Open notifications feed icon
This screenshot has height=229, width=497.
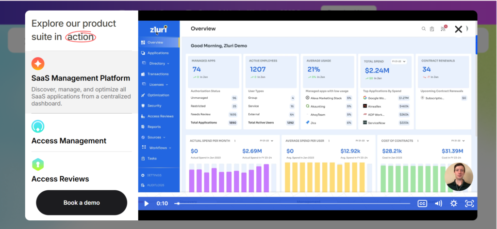(443, 29)
